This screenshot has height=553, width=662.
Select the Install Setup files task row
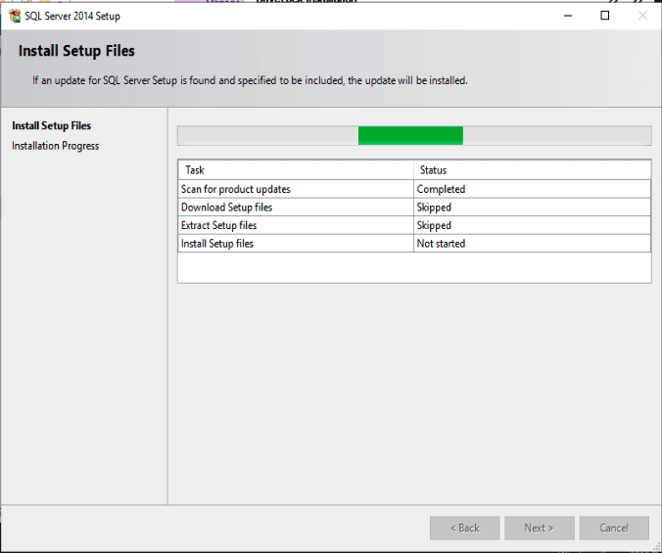[x=217, y=244]
